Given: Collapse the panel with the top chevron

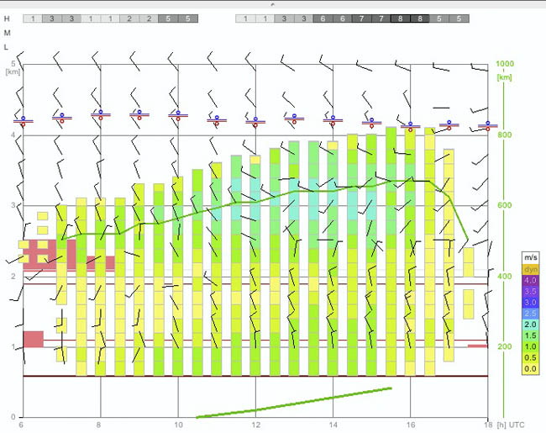Looking at the screenshot, I should 273,4.
